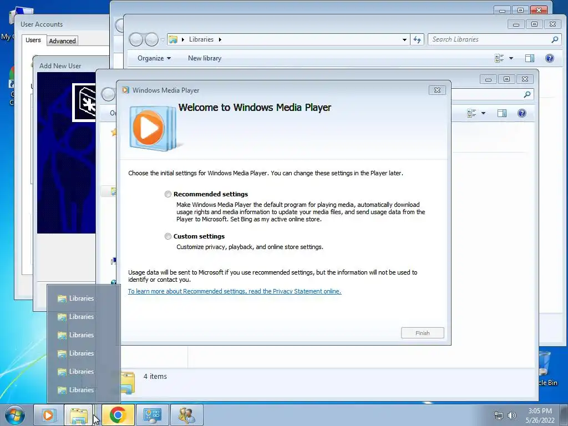Open the Windows Start menu

(x=15, y=415)
